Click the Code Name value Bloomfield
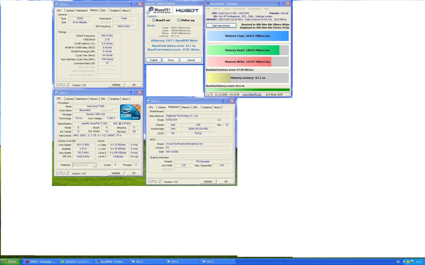The image size is (425, 265). 85,110
